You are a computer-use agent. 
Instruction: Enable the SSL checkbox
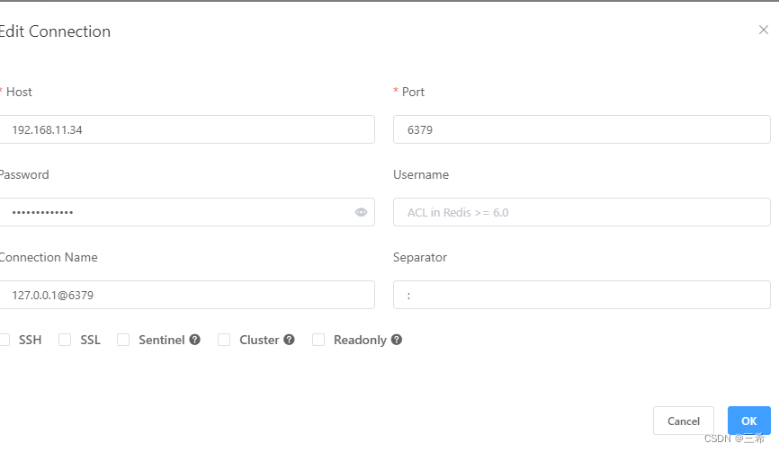(x=65, y=340)
